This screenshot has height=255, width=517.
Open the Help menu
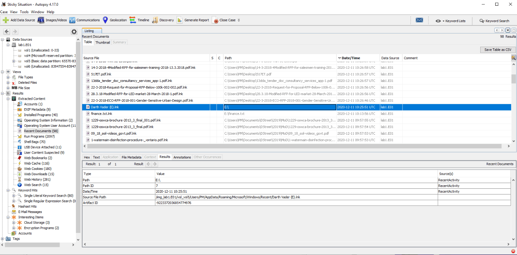coord(50,12)
